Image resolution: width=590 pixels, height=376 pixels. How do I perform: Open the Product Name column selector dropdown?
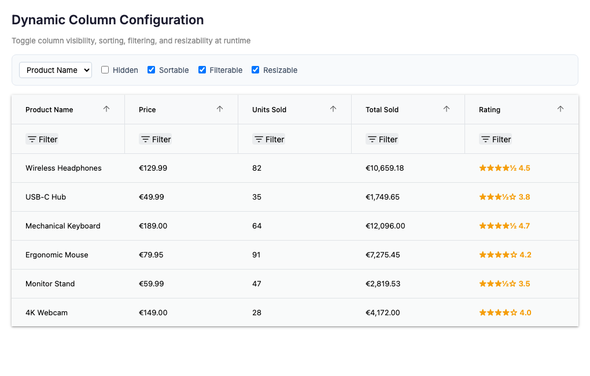56,70
